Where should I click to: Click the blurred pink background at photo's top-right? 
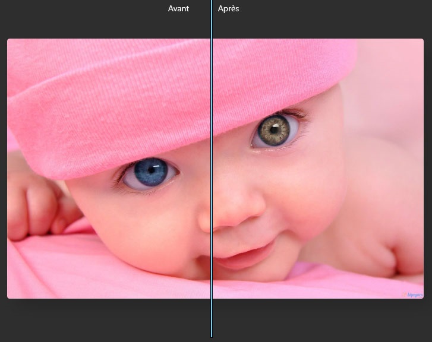point(392,71)
